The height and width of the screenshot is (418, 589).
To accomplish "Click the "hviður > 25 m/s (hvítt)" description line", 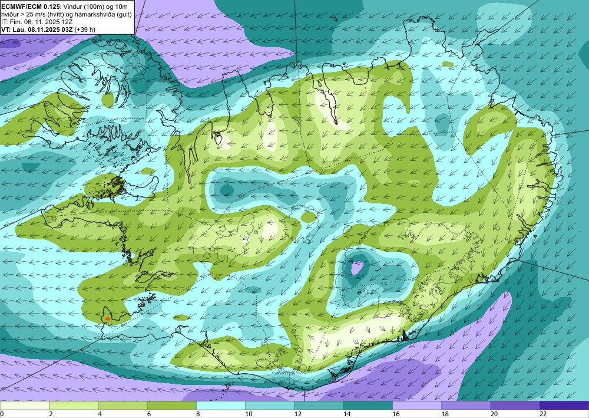I will coord(67,14).
